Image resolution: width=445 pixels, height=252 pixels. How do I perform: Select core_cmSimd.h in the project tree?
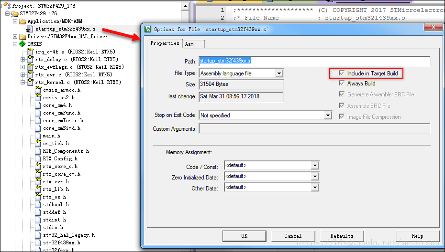[62, 128]
